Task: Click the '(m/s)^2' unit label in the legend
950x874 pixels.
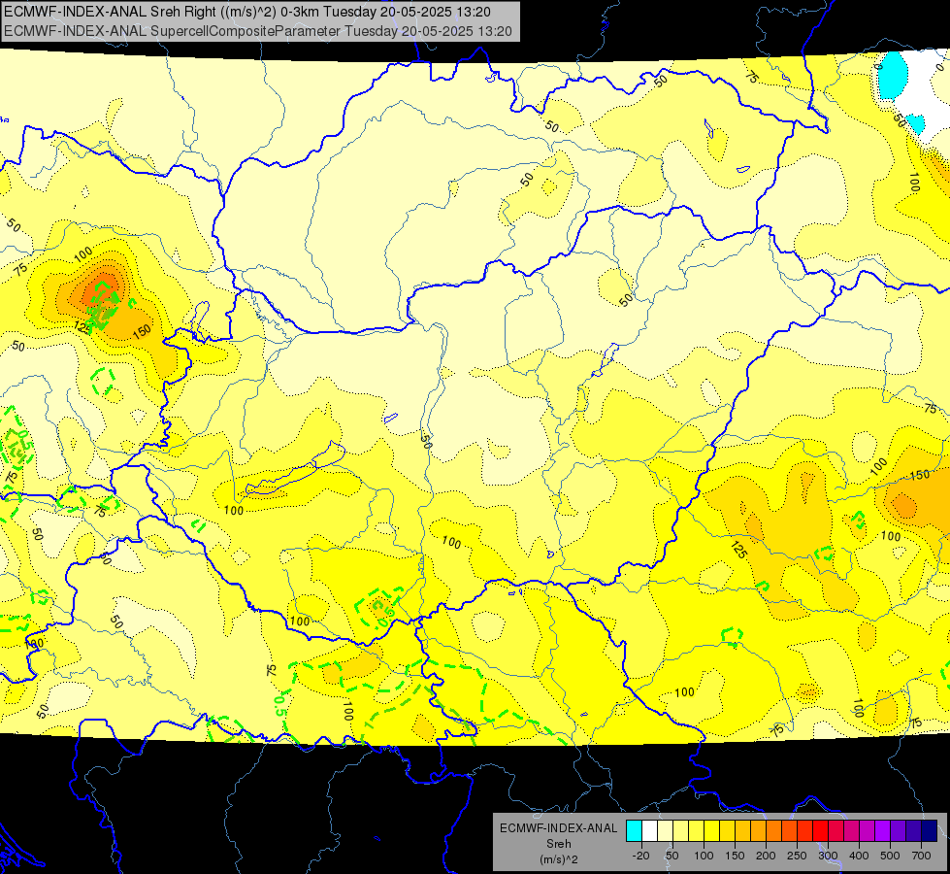Action: tap(559, 859)
